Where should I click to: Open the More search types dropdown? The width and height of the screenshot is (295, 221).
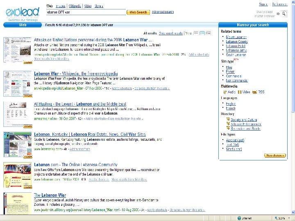click(99, 6)
